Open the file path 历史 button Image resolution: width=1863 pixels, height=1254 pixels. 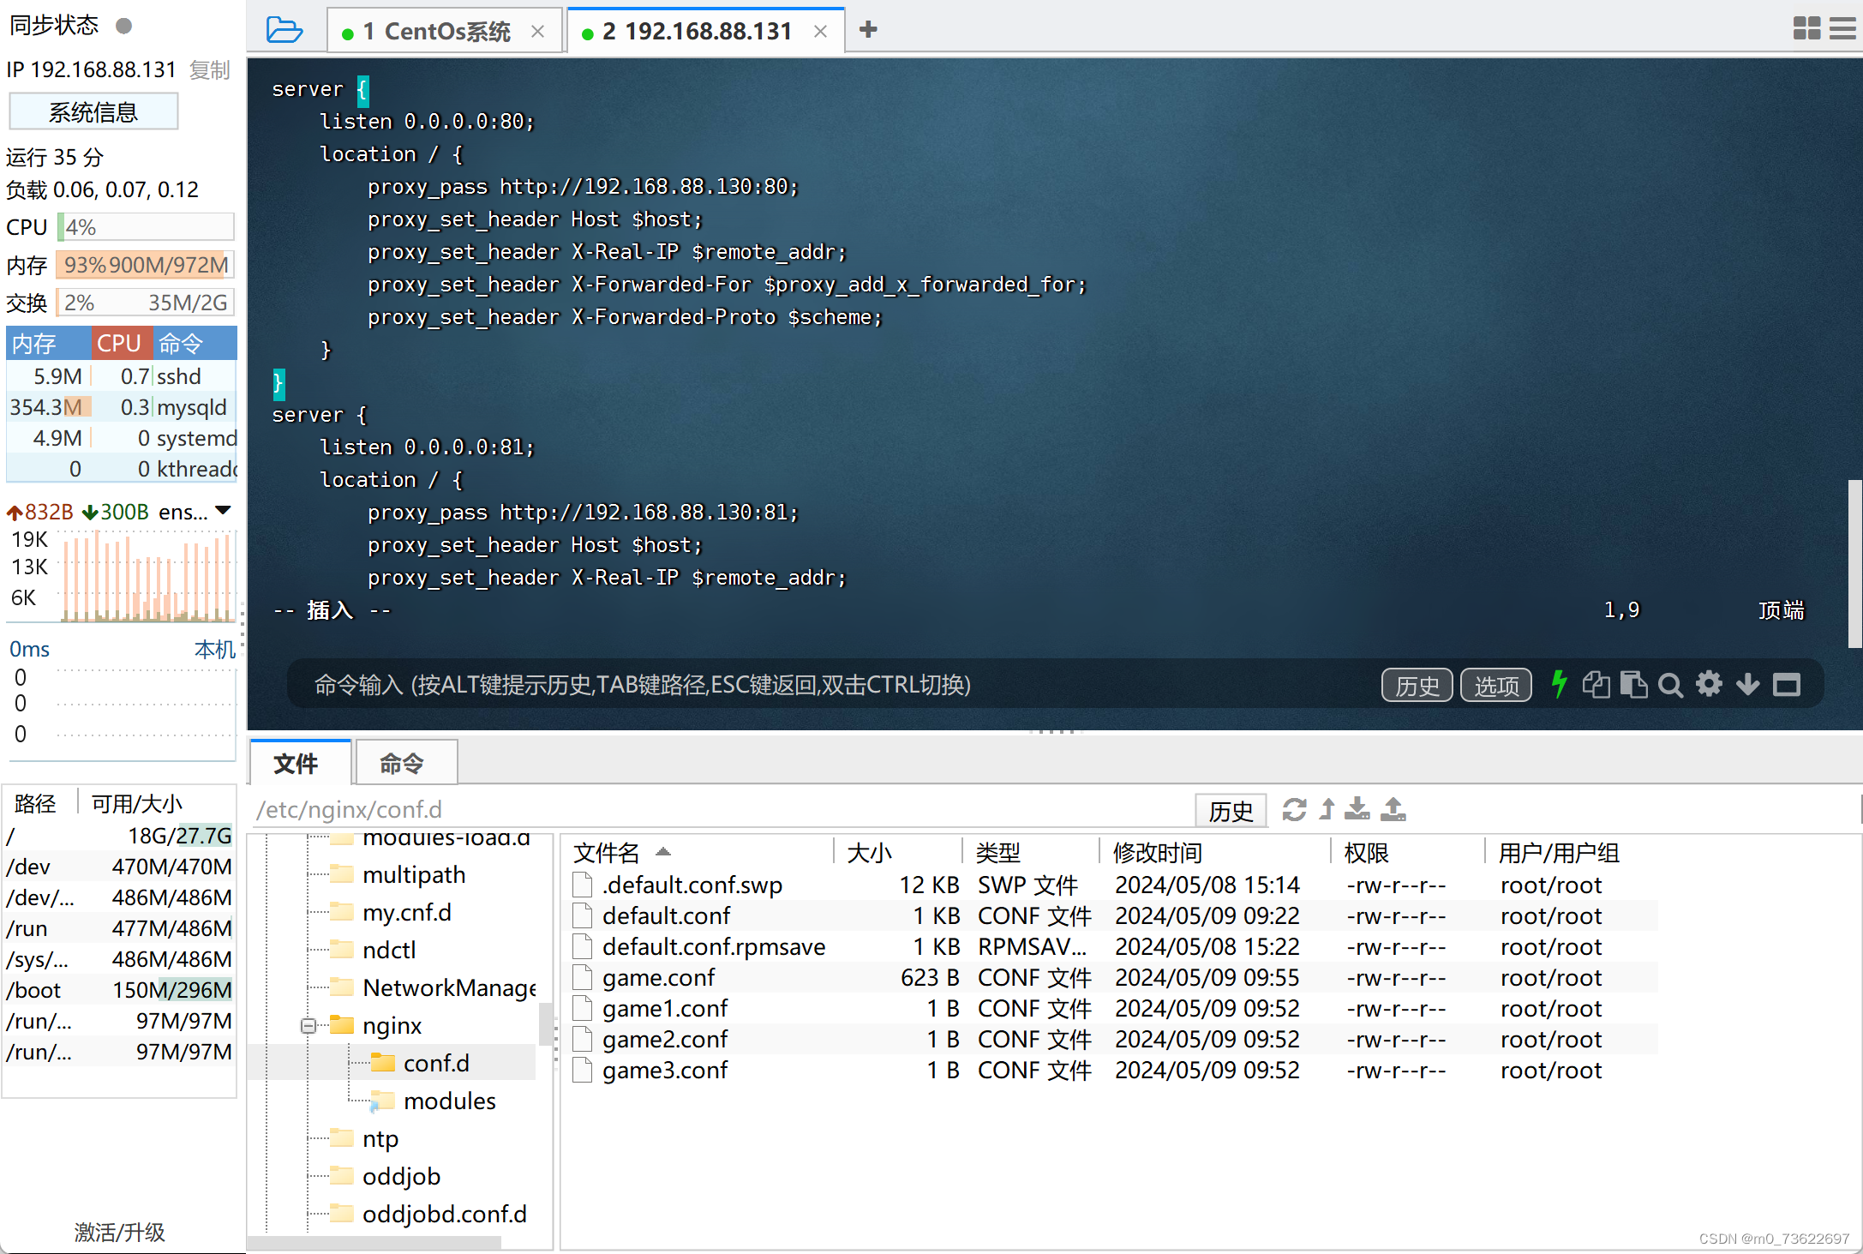click(1231, 809)
